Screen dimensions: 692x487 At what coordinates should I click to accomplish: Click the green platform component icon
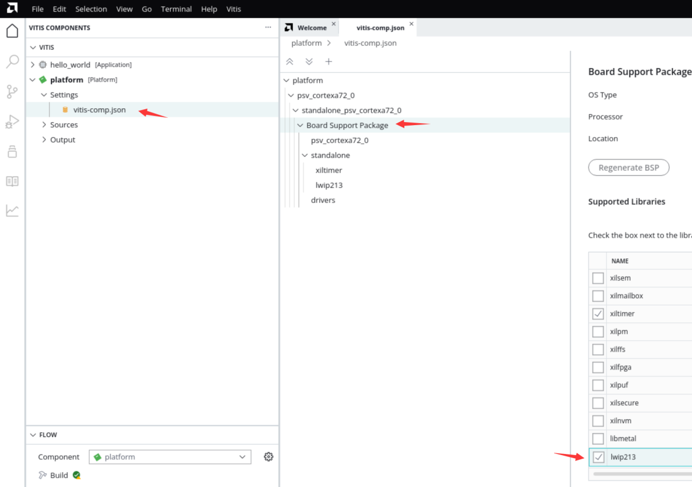coord(43,80)
